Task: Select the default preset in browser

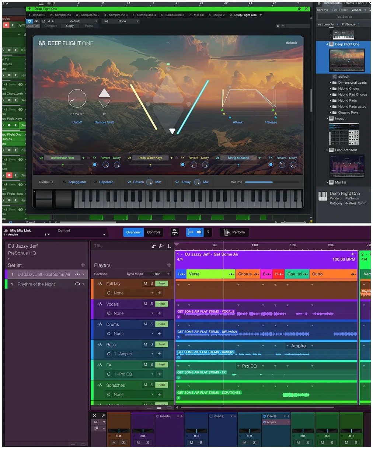Action: click(344, 77)
